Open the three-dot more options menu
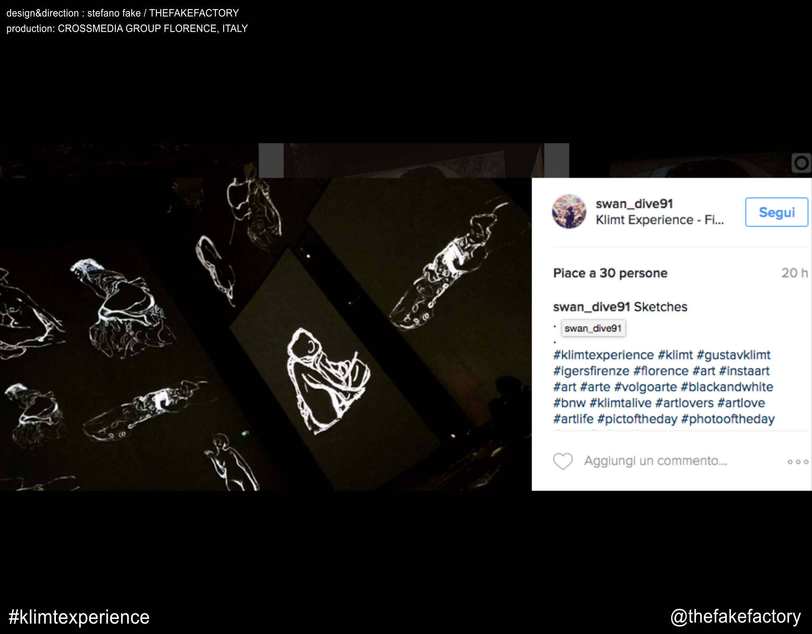 [798, 462]
